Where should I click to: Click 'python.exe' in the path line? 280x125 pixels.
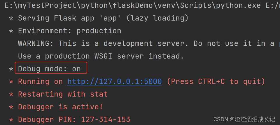[238, 6]
